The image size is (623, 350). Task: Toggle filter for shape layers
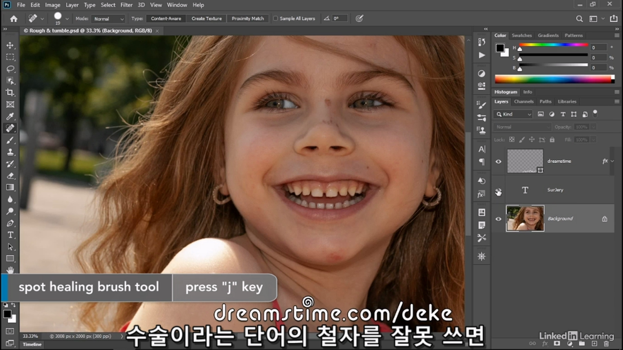(x=574, y=114)
